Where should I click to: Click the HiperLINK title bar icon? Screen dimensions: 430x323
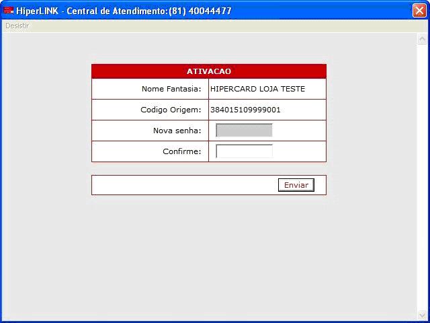(x=8, y=11)
